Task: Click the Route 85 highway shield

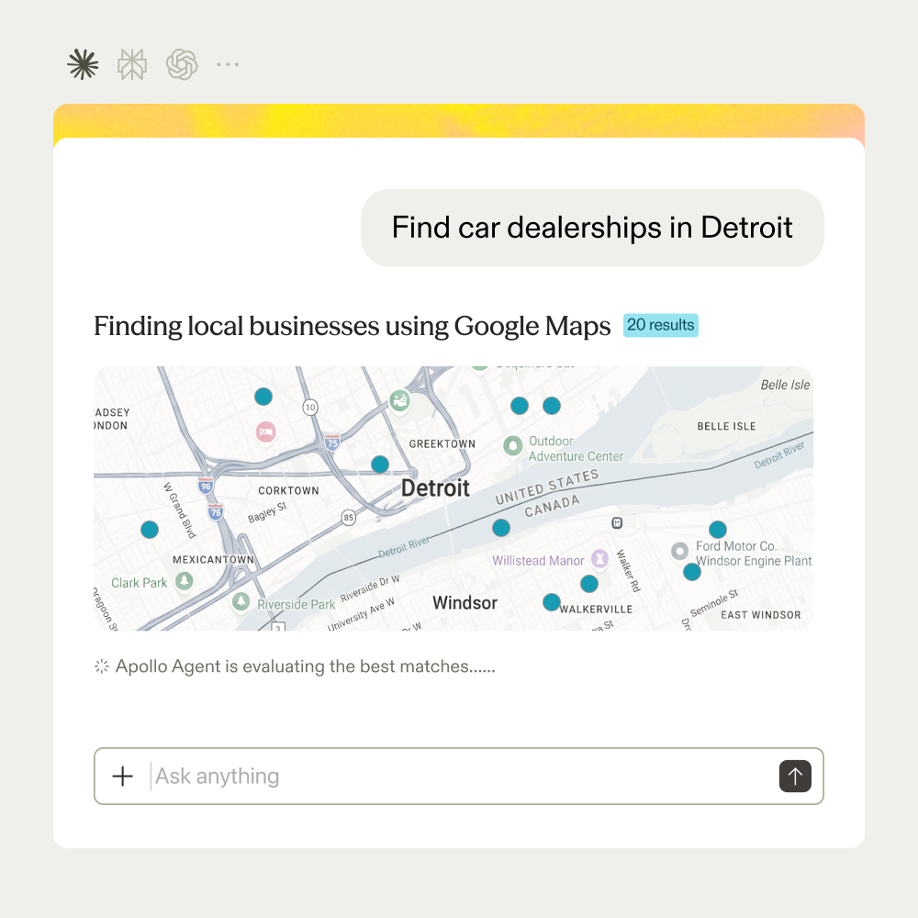Action: point(348,517)
